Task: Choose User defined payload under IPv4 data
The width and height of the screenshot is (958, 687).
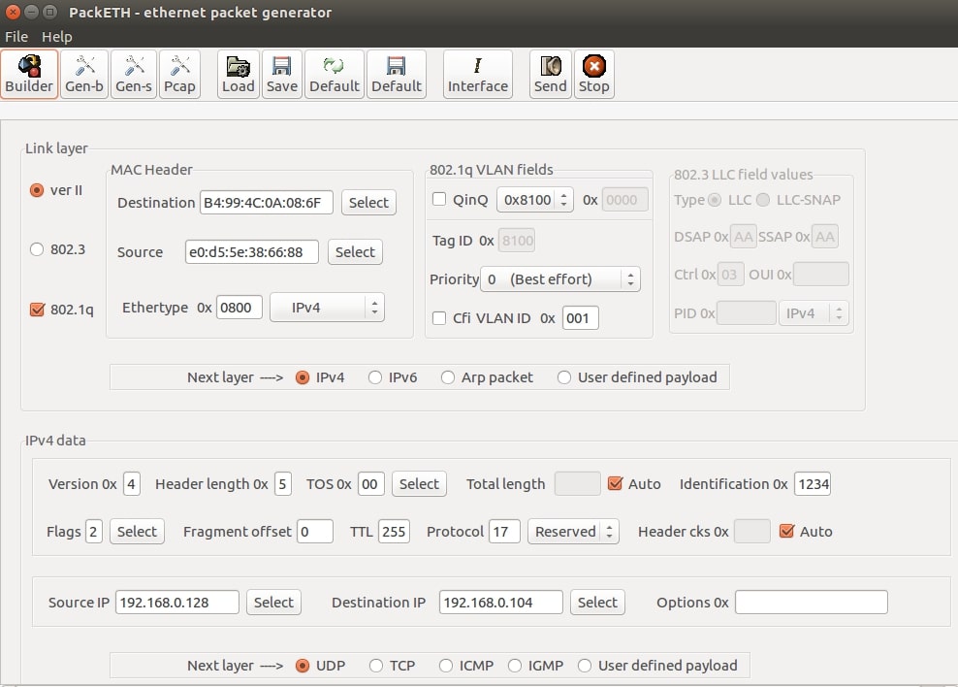Action: click(x=585, y=666)
